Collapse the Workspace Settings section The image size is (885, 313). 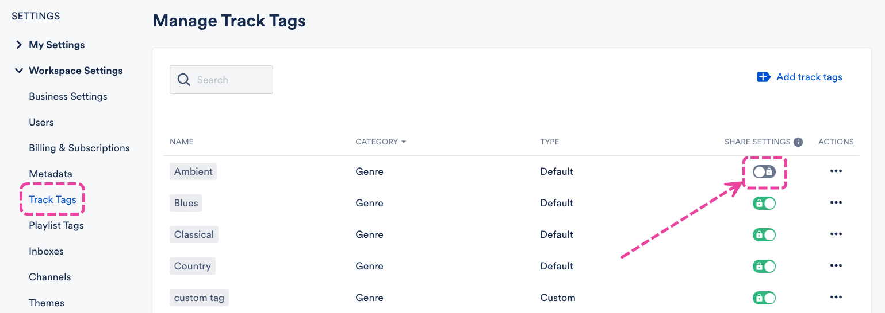[x=19, y=71]
